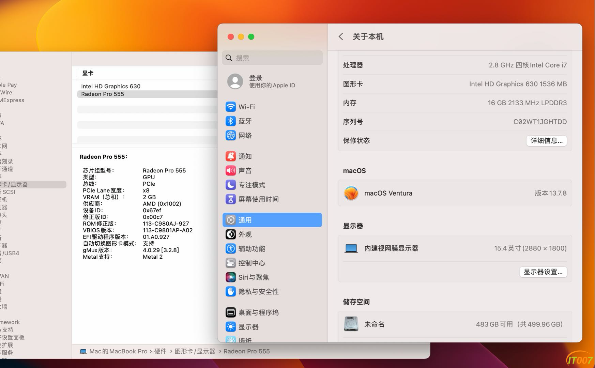Viewport: 595px width, 368px height.
Task: Click memory value 16 GB 2133 MHz LPDDR3
Action: [x=527, y=103]
